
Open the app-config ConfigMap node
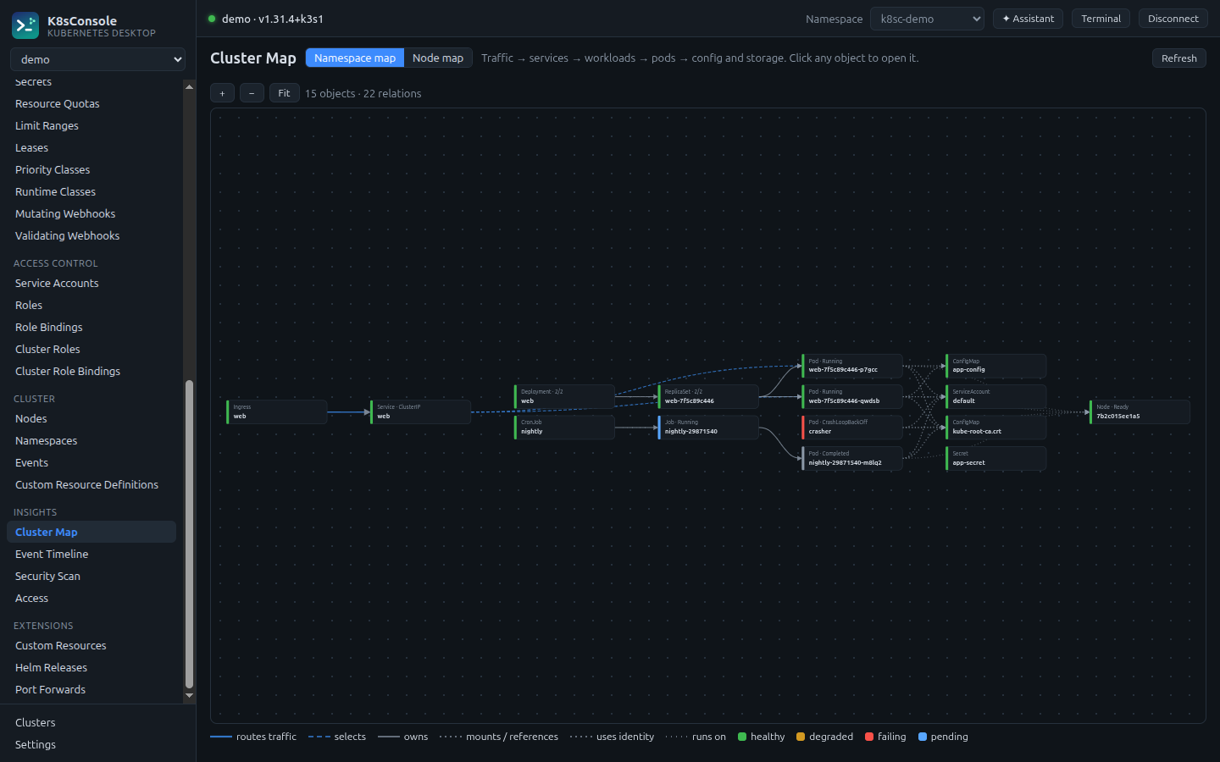tap(996, 366)
